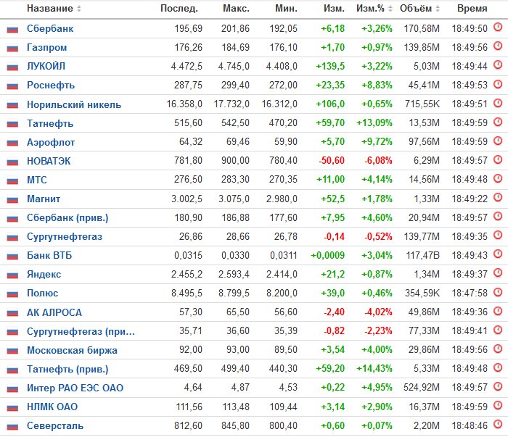This screenshot has height=437, width=508.
Task: Open the Сургутнефтегаз (при… truncated link
Action: (x=81, y=331)
